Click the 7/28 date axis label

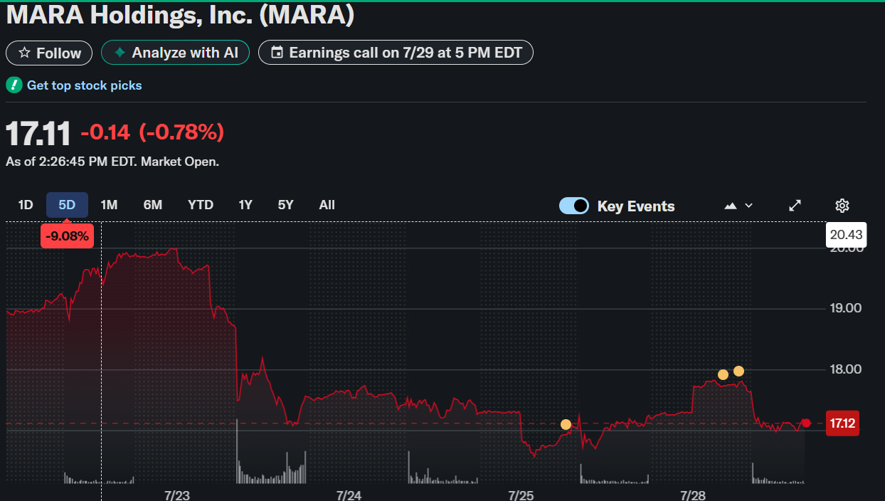point(693,495)
